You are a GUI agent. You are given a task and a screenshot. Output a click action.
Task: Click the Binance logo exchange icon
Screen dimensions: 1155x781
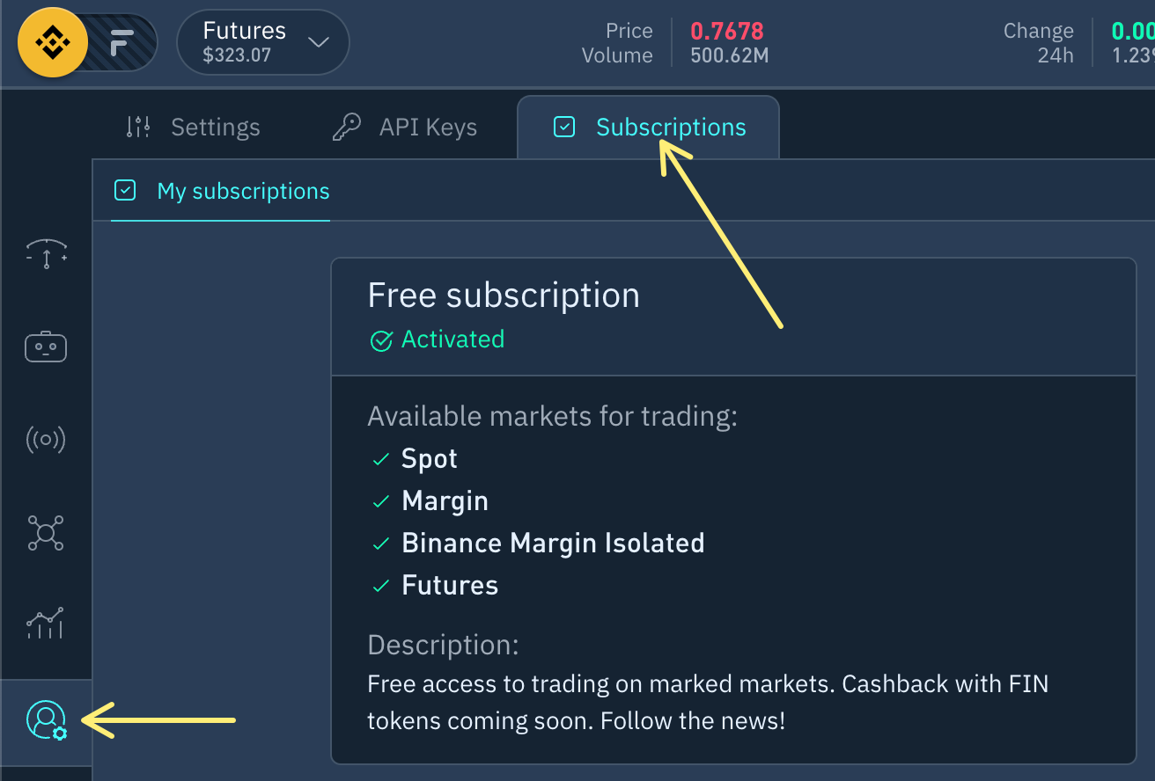point(53,42)
